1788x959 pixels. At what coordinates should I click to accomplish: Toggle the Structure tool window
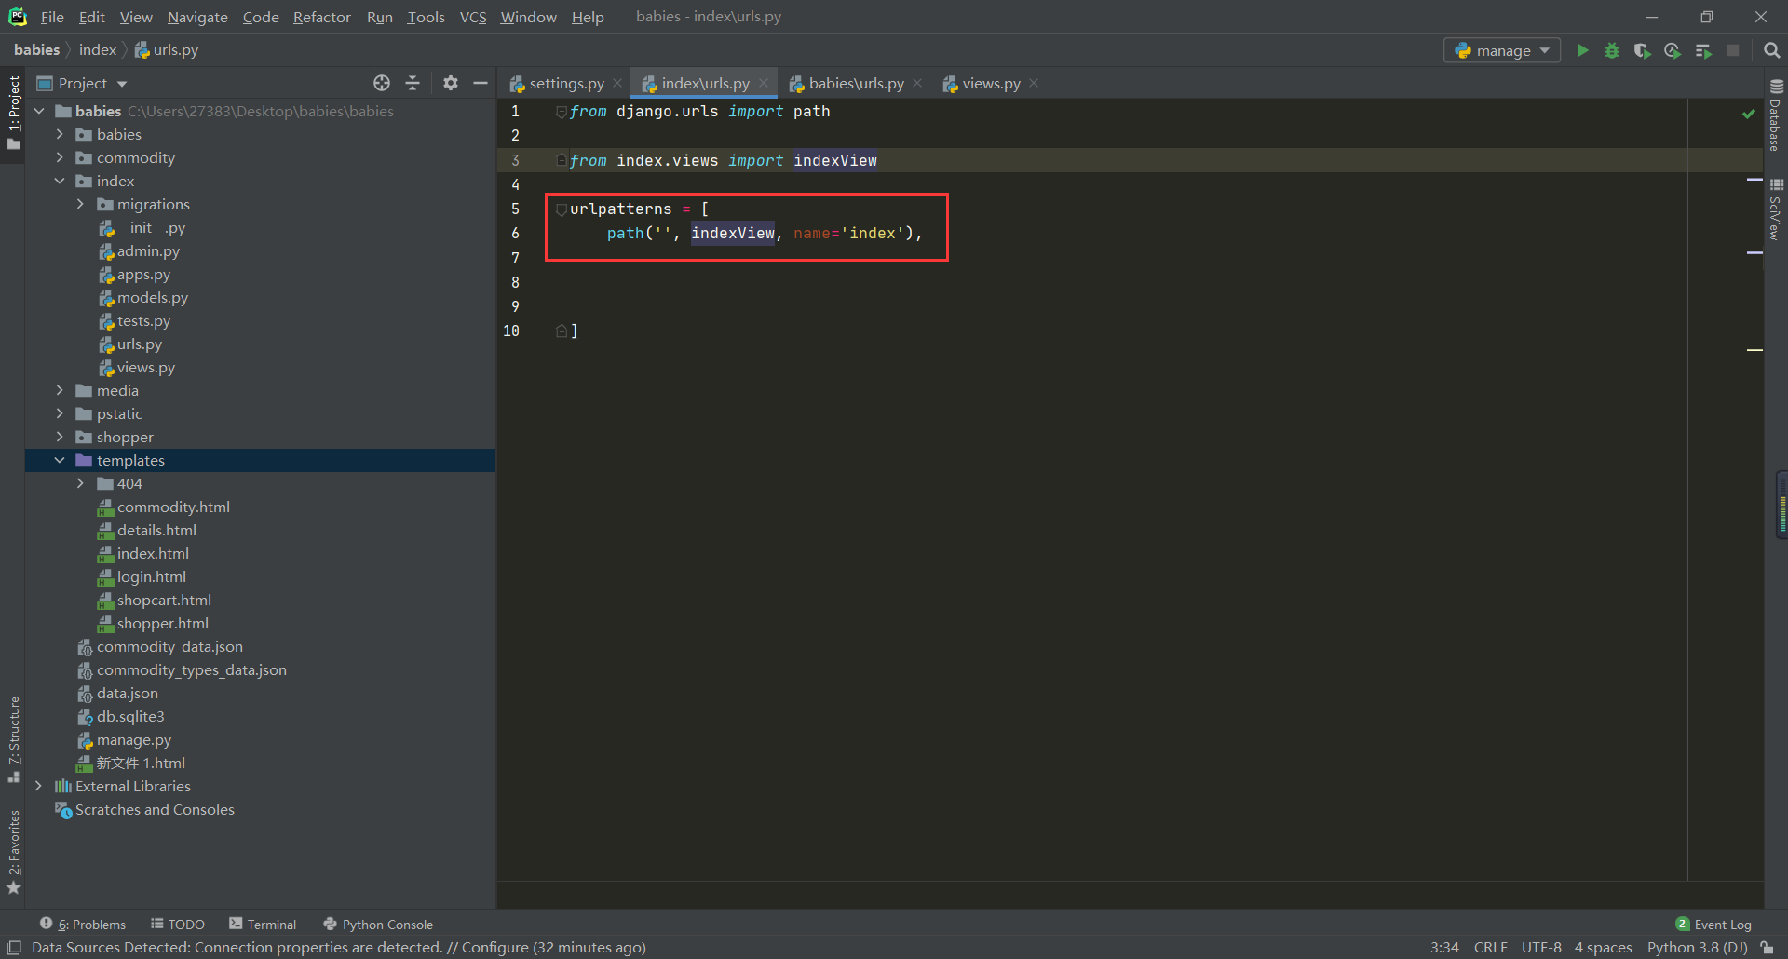click(x=13, y=739)
